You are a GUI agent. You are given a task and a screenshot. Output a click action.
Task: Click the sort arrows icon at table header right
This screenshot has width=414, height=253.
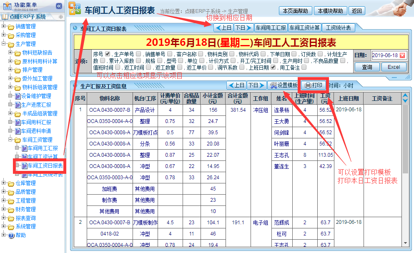click(405, 98)
